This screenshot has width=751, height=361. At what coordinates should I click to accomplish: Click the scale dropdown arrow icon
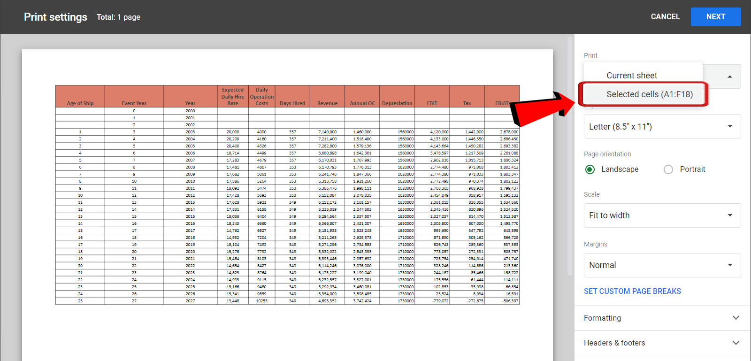[730, 215]
